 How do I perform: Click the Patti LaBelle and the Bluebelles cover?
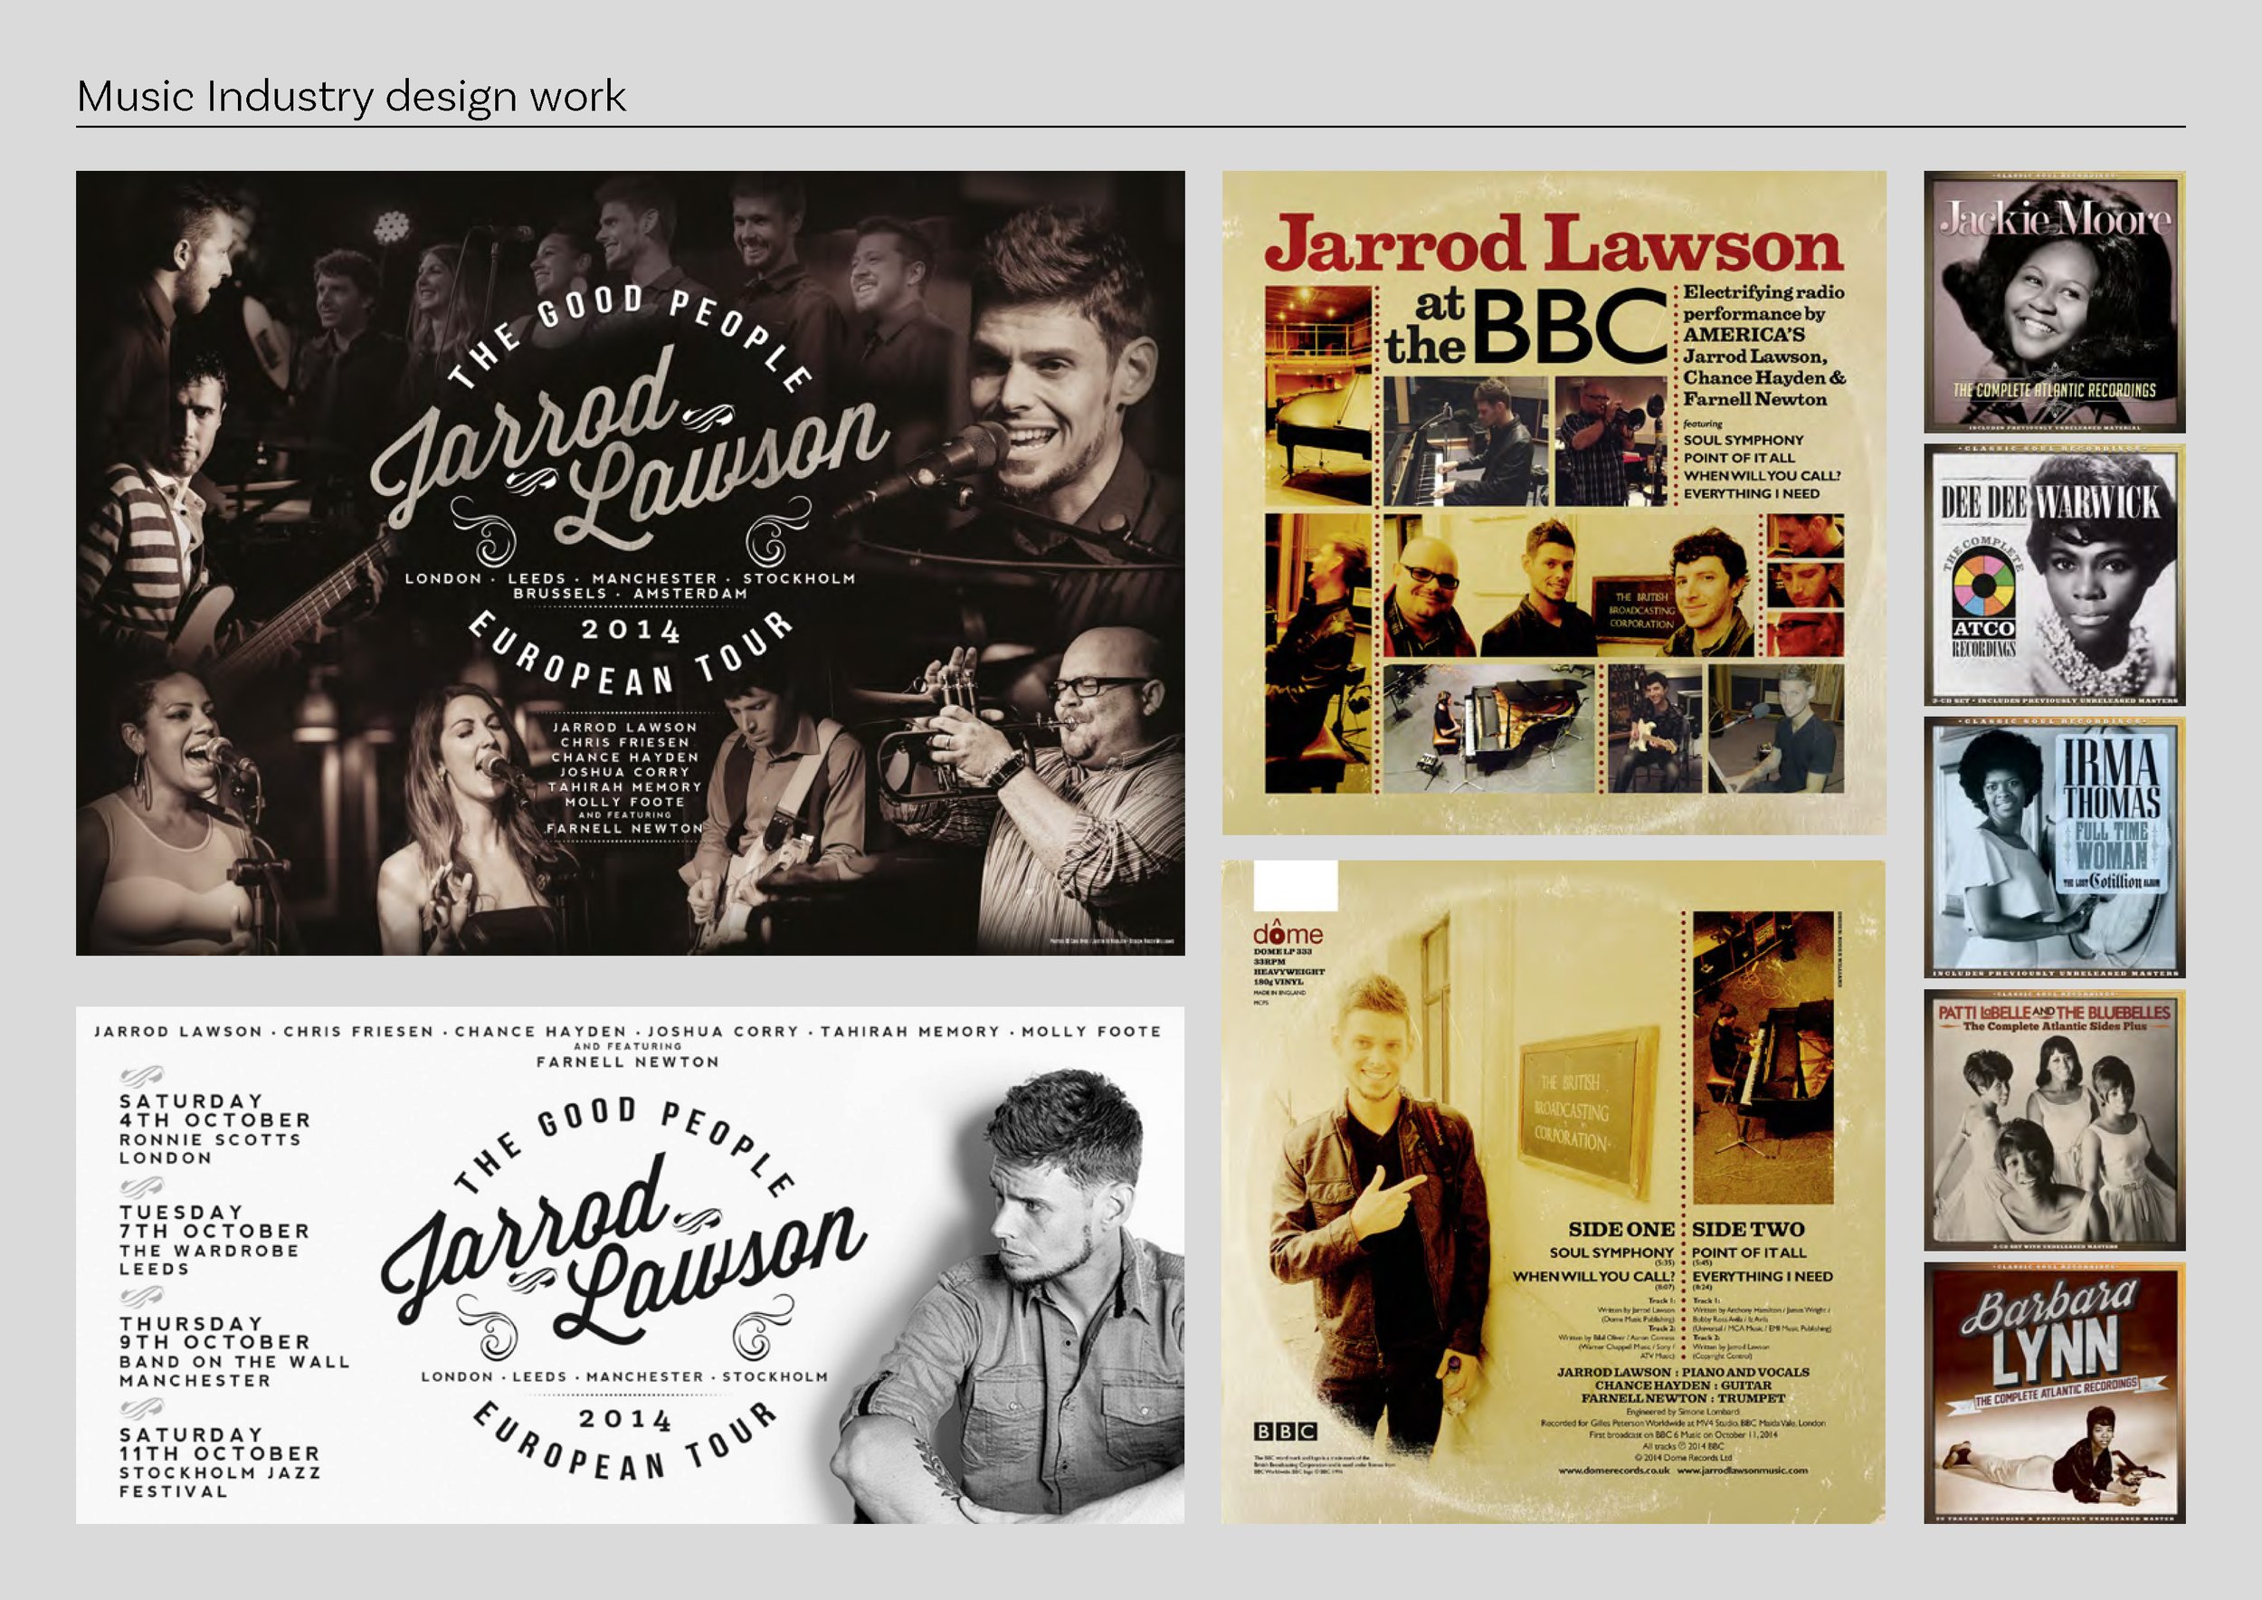click(x=2054, y=1121)
